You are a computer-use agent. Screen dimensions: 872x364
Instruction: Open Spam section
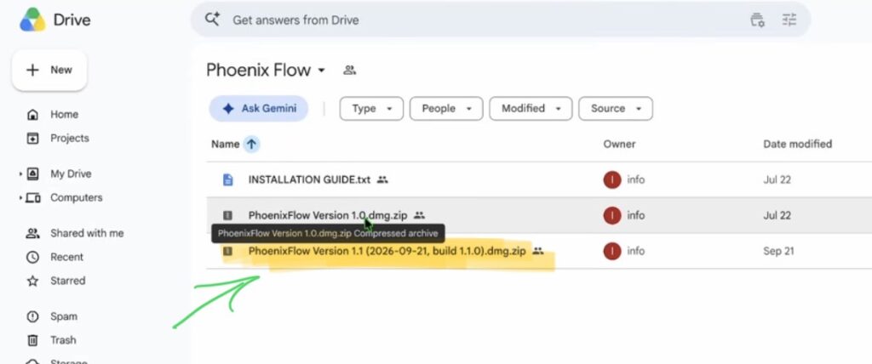click(x=64, y=316)
